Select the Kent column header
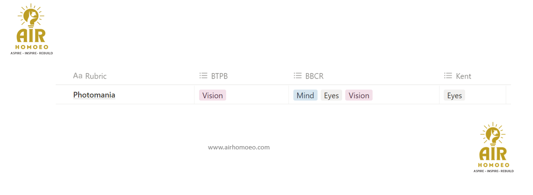 [463, 76]
